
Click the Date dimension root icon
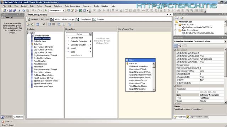28,33
